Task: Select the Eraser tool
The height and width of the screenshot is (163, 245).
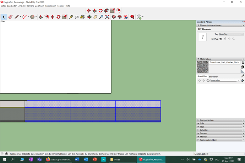Action: 10,17
